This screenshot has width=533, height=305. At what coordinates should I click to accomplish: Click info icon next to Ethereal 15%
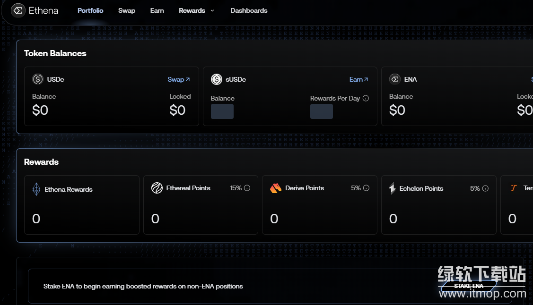[x=247, y=188]
